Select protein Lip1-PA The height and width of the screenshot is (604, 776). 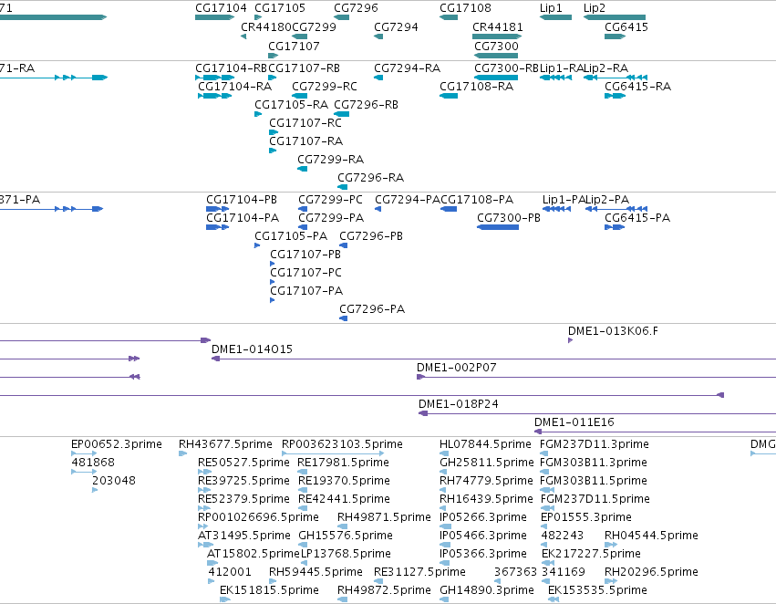pyautogui.click(x=557, y=209)
